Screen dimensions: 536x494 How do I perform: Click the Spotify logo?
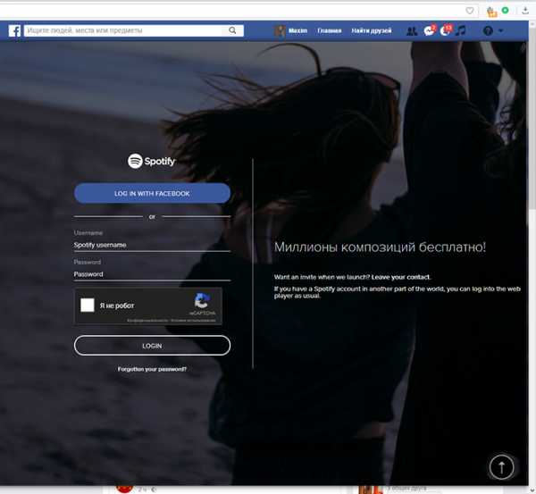(152, 161)
